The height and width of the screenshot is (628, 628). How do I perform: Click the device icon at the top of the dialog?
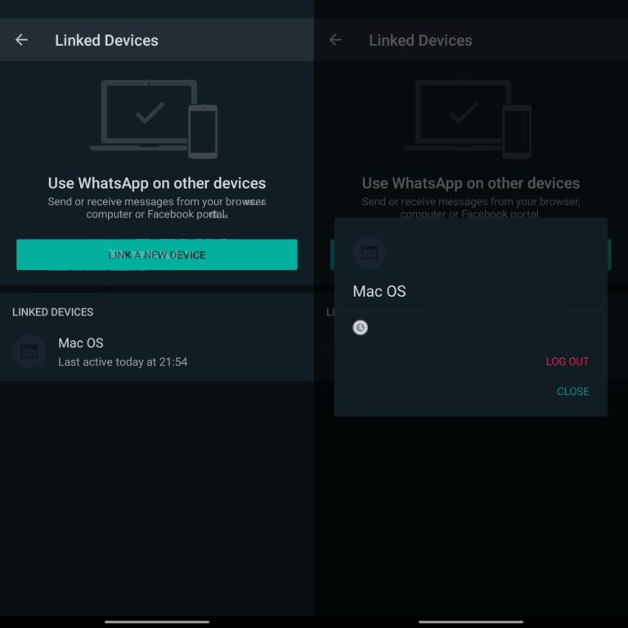pos(370,253)
